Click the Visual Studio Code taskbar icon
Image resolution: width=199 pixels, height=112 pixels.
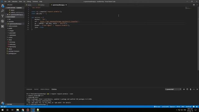33,110
